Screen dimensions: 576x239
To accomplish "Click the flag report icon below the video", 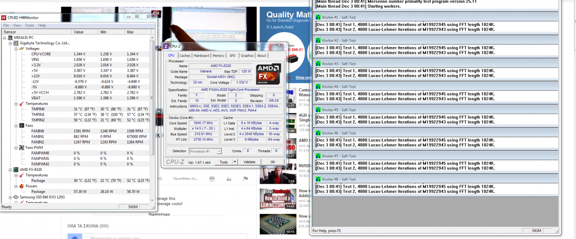I will point(245,179).
